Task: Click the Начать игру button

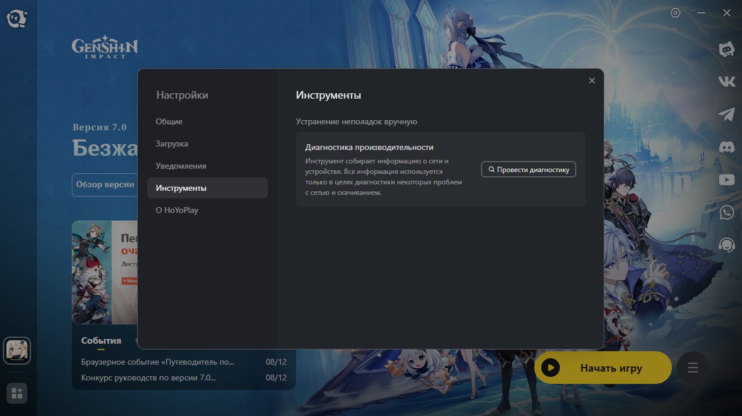Action: coord(603,368)
